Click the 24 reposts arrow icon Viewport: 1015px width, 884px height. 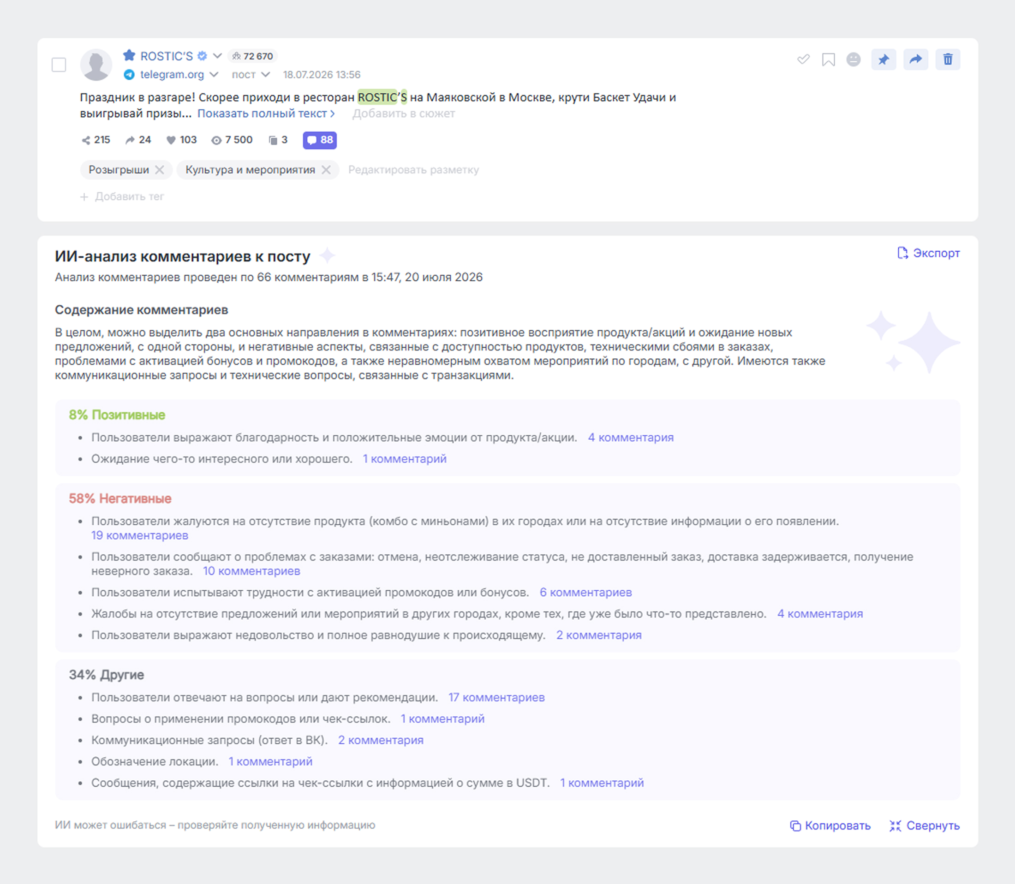[130, 140]
